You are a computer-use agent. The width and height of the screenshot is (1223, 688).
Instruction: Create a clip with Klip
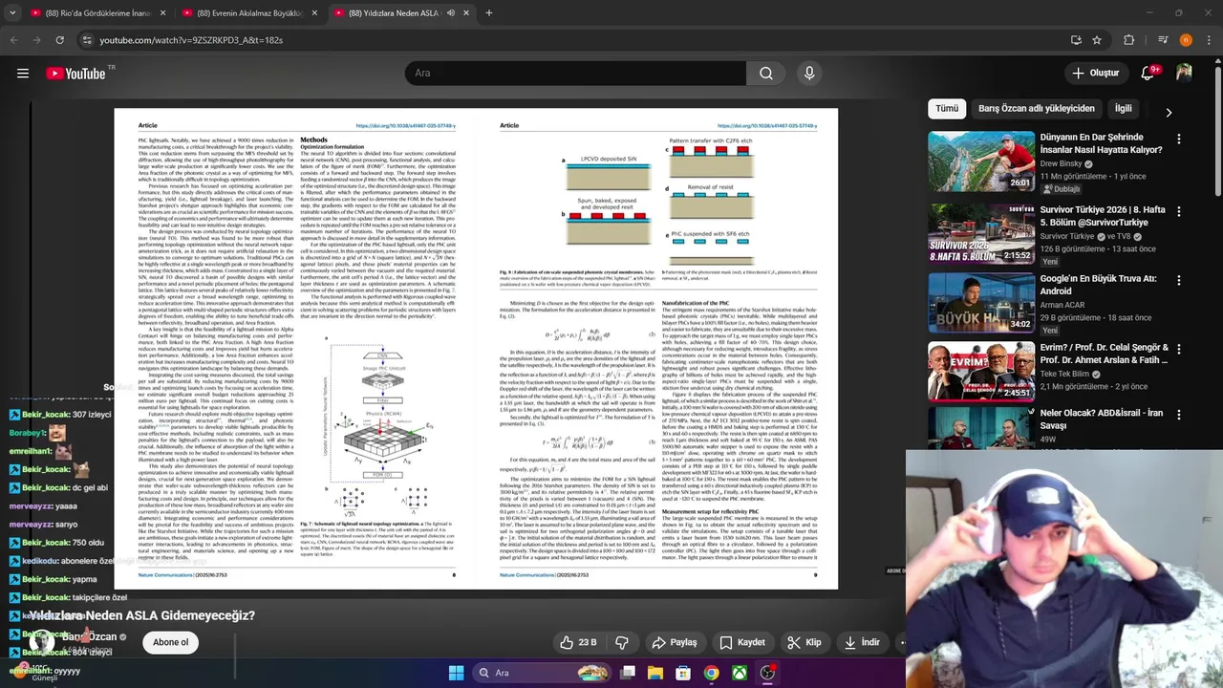point(803,642)
